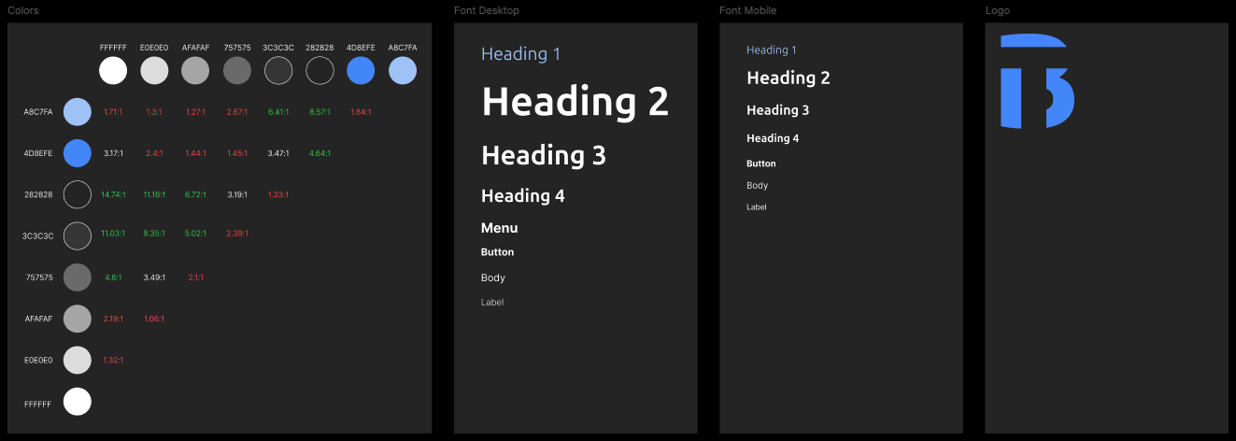Click the E0E0E0 swatch in left column
The image size is (1236, 441).
(78, 360)
